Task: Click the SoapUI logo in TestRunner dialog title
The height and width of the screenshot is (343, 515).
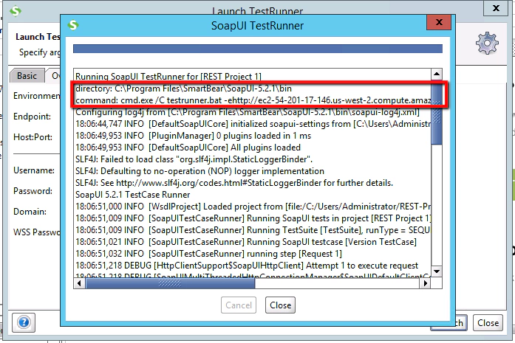Action: point(73,25)
